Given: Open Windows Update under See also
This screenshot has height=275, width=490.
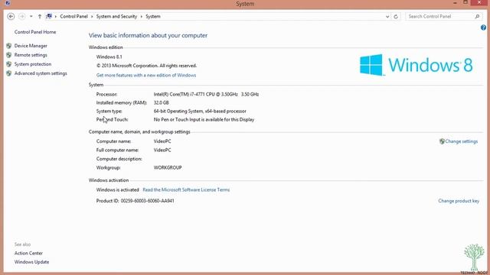Looking at the screenshot, I should [31, 262].
